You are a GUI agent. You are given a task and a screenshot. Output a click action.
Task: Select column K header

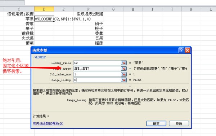(191, 9)
